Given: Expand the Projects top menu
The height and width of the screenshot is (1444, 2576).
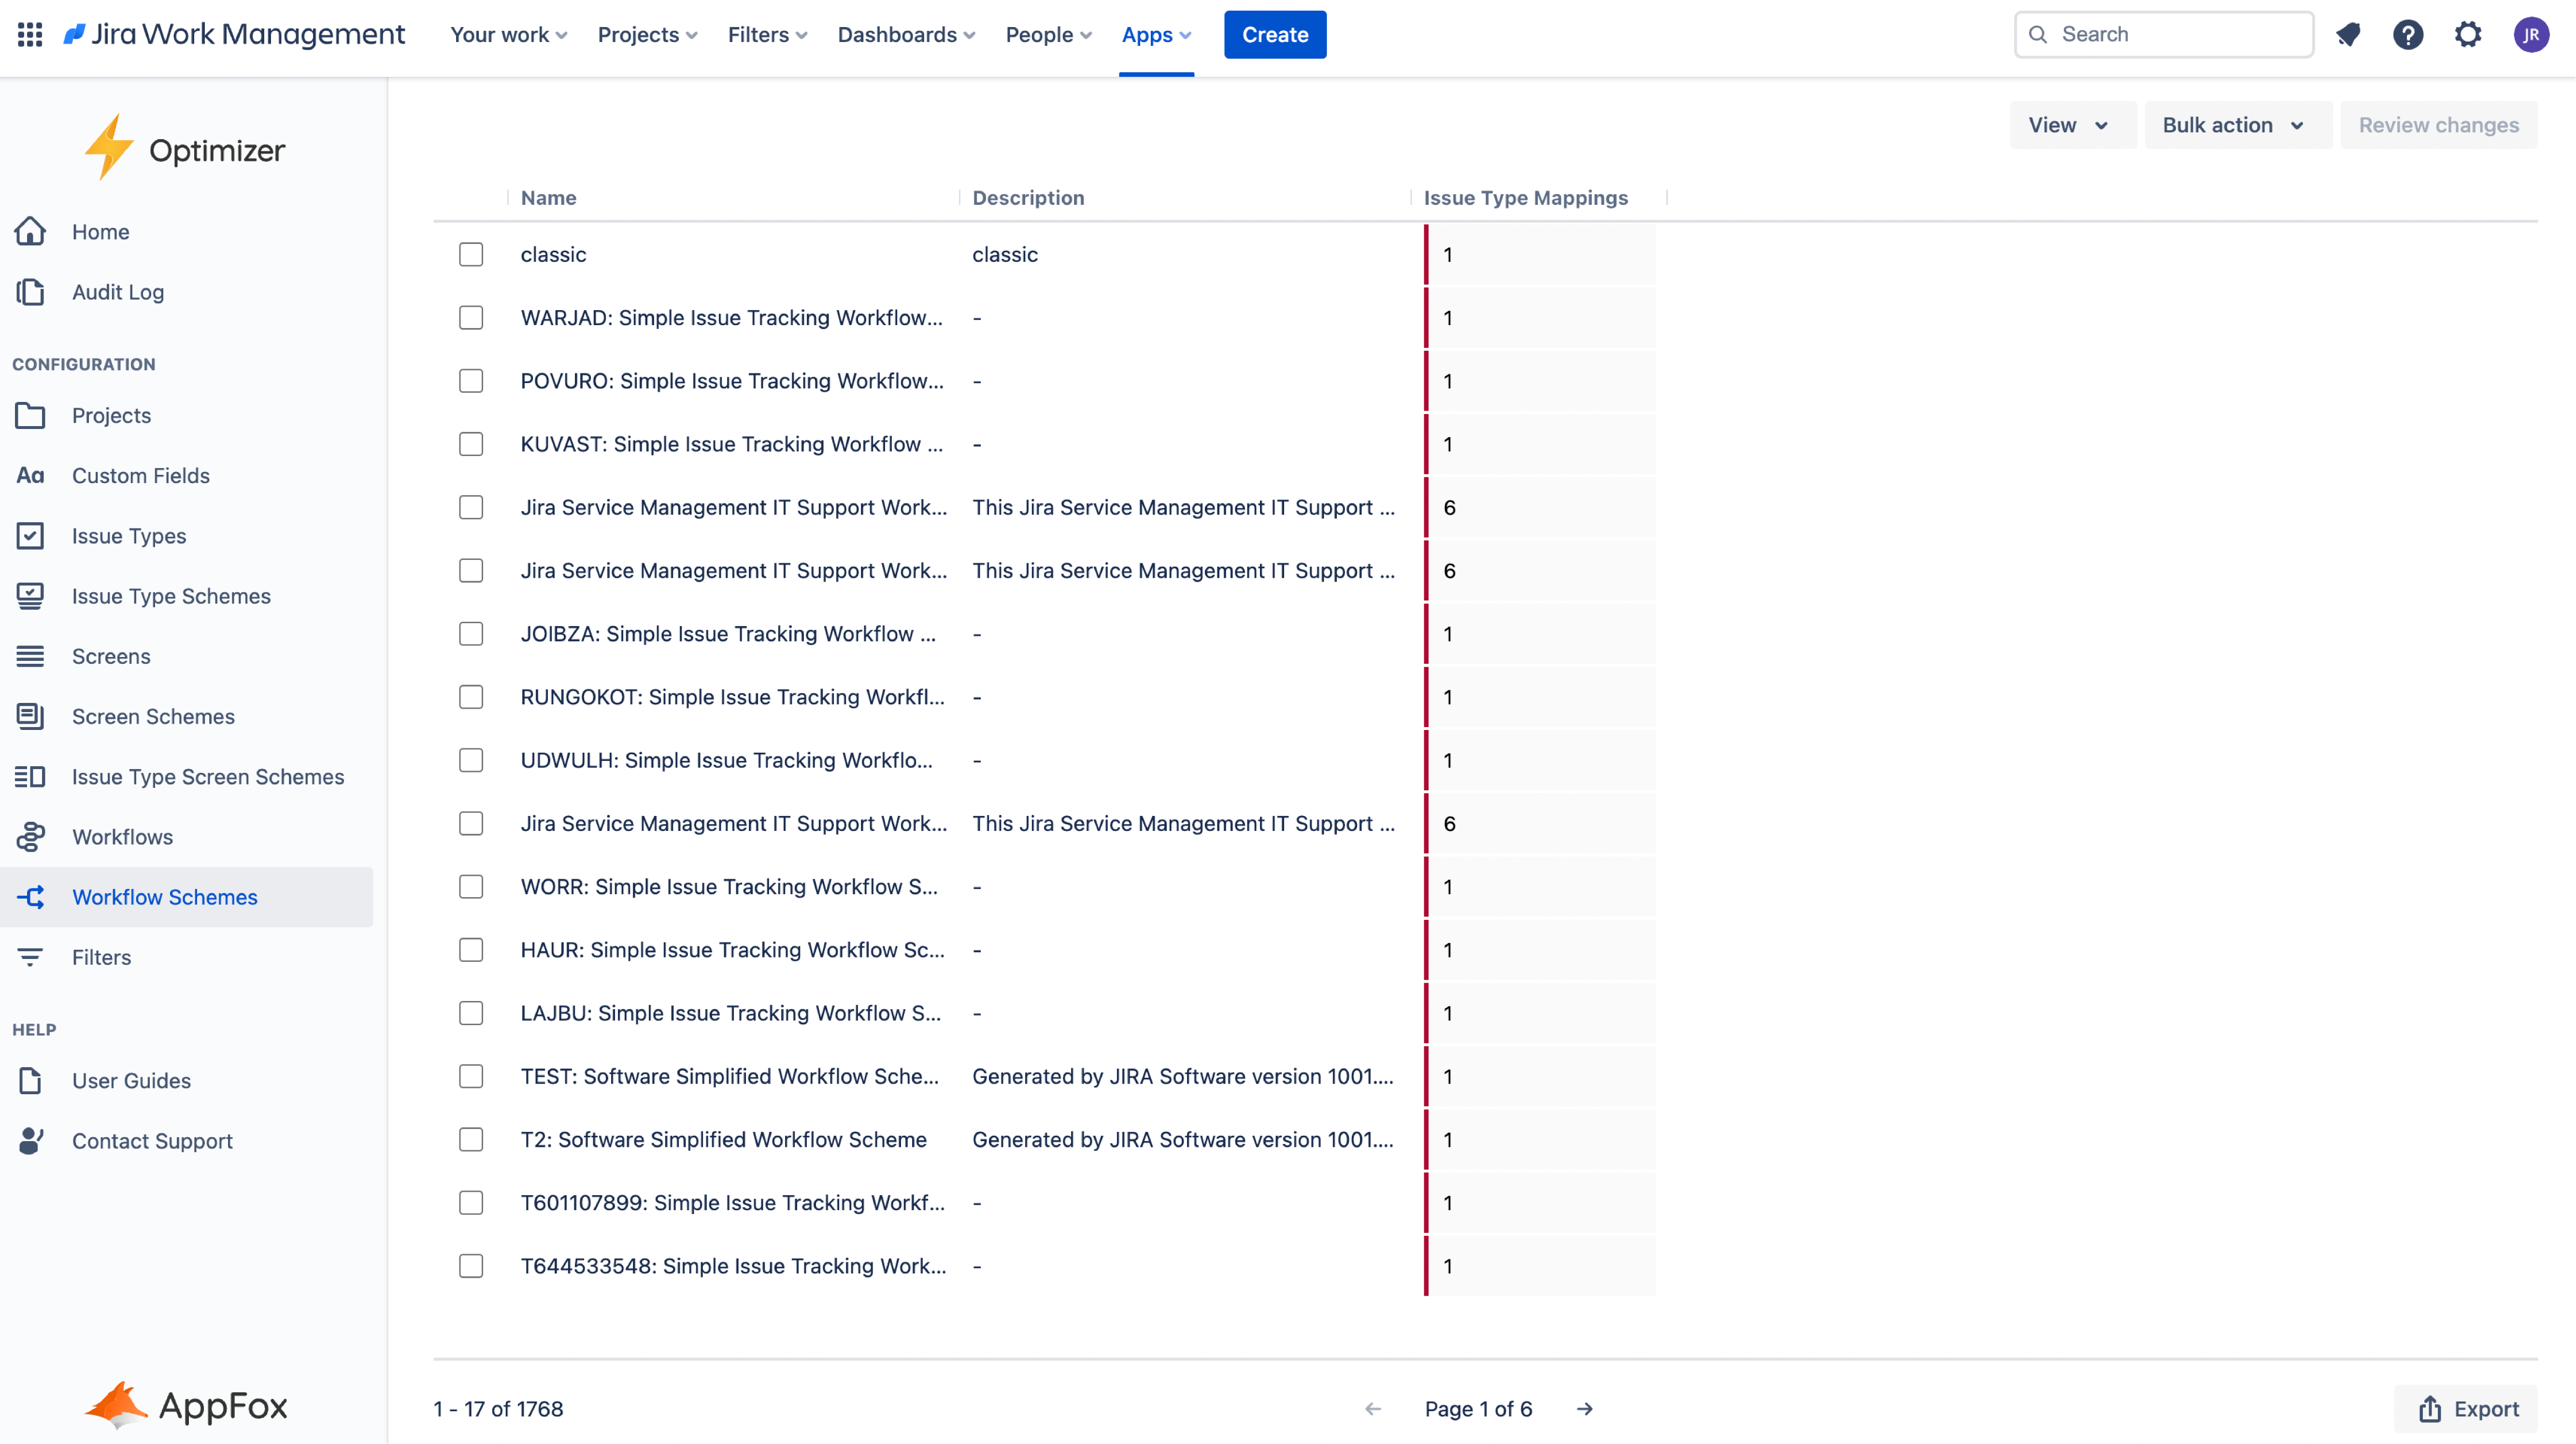Looking at the screenshot, I should 647,35.
